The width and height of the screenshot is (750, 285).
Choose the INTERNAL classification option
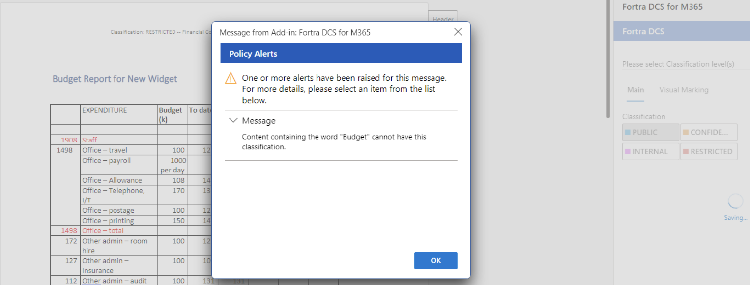click(x=650, y=152)
